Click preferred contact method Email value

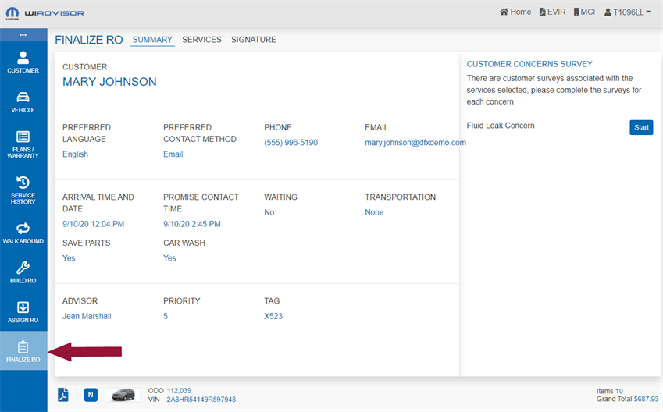(173, 154)
